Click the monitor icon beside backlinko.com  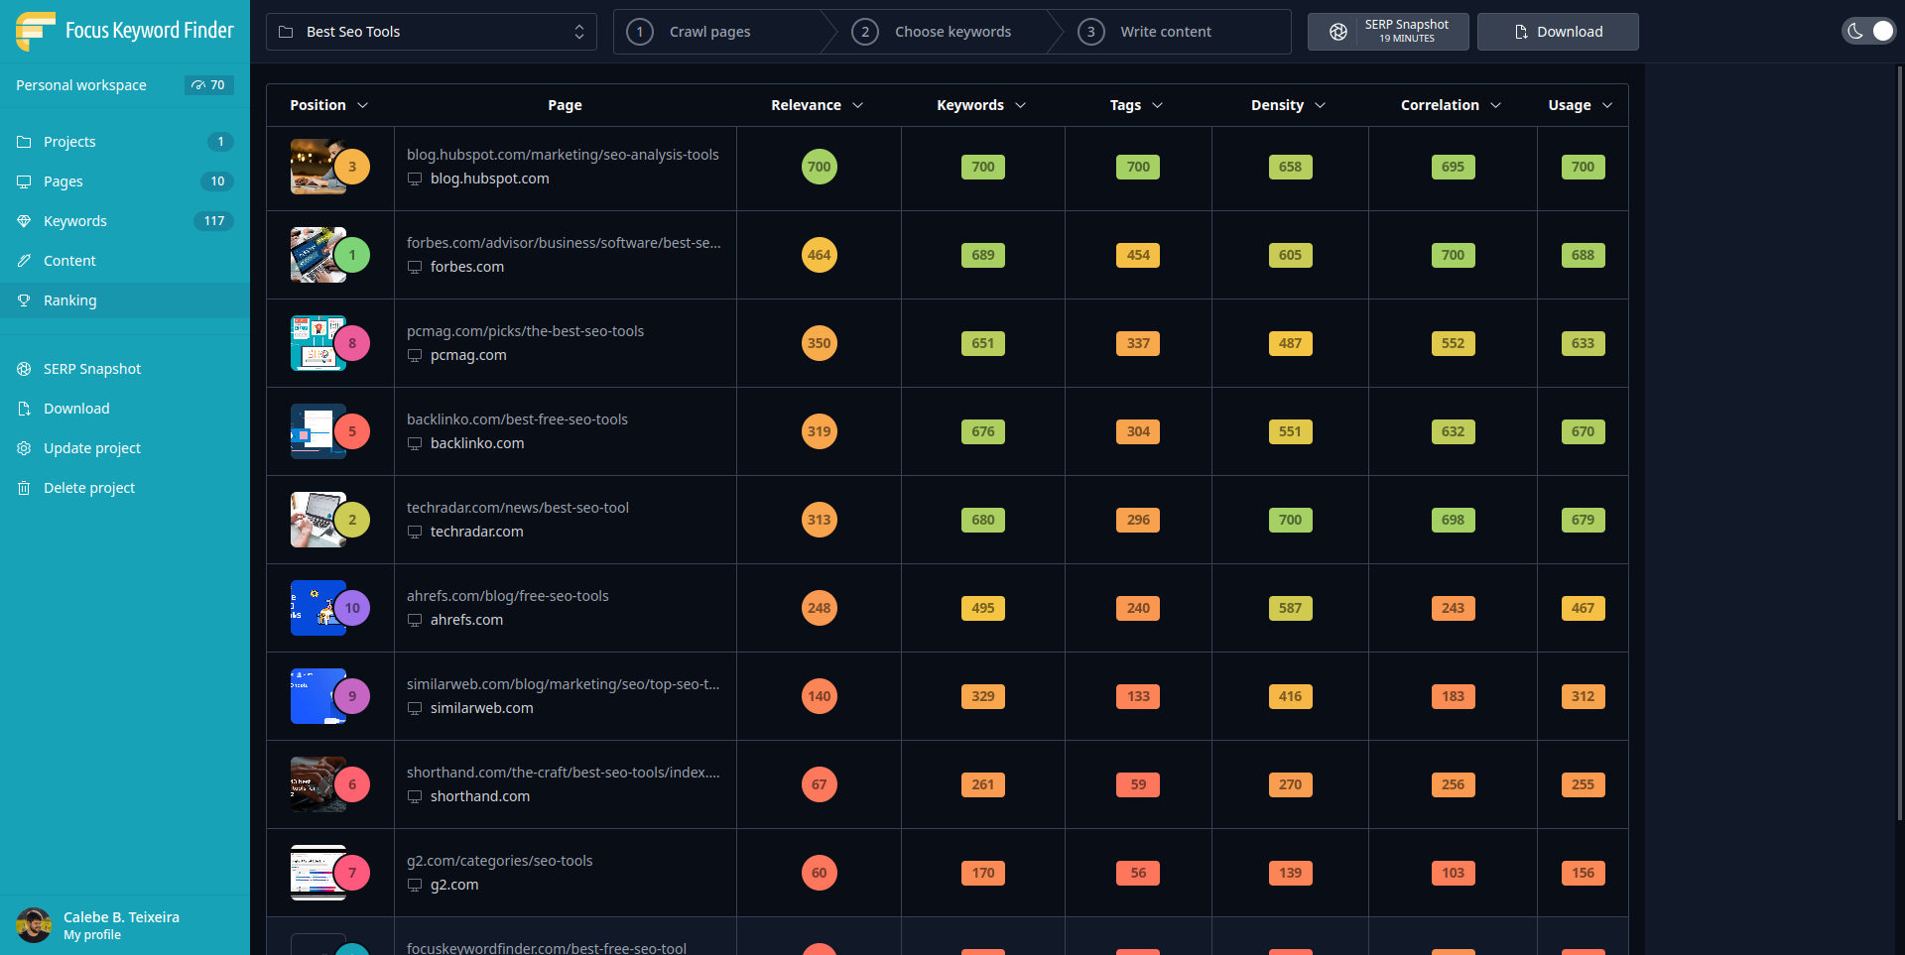pos(415,444)
